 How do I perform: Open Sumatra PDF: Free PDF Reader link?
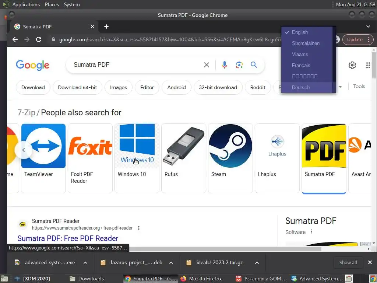coord(68,238)
